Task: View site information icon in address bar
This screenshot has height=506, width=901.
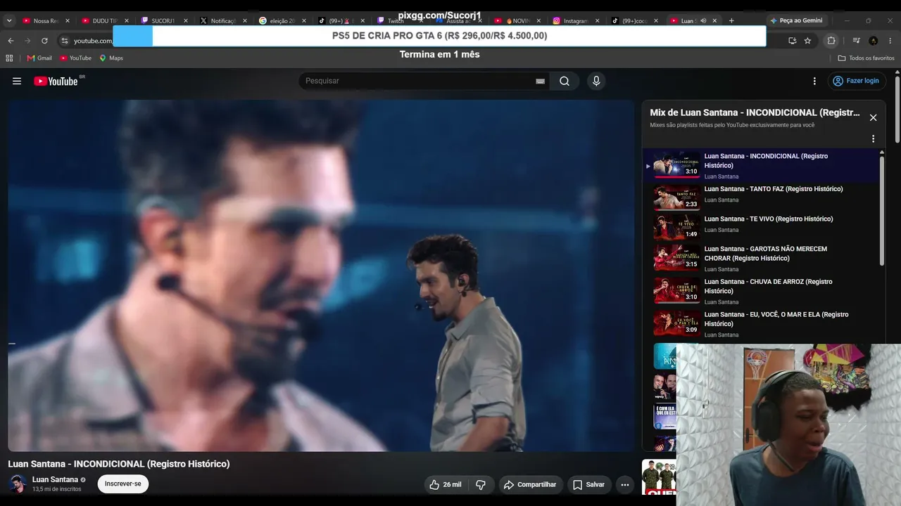Action: coord(65,41)
